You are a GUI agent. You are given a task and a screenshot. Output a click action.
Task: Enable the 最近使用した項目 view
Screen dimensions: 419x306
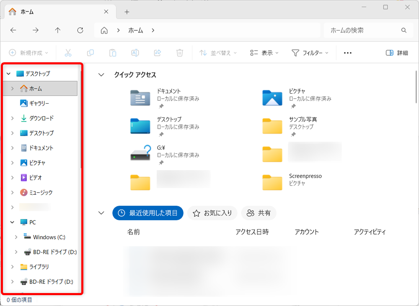(x=147, y=213)
